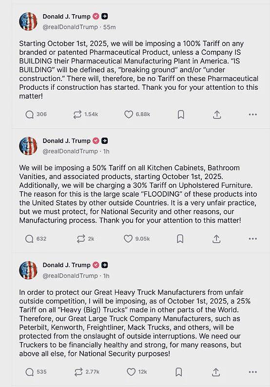ReTruth the post with 2.77k reposts
This screenshot has height=387, width=270.
pos(78,372)
